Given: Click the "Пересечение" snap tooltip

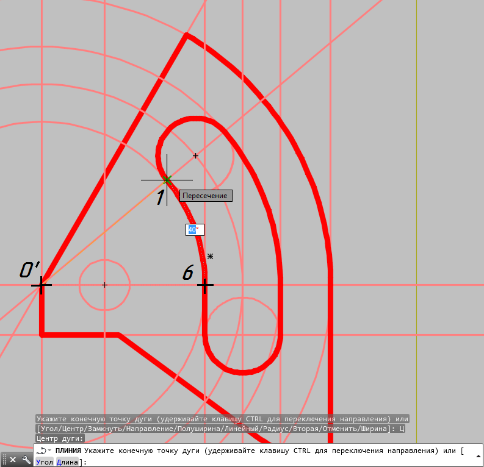Looking at the screenshot, I should tap(205, 196).
